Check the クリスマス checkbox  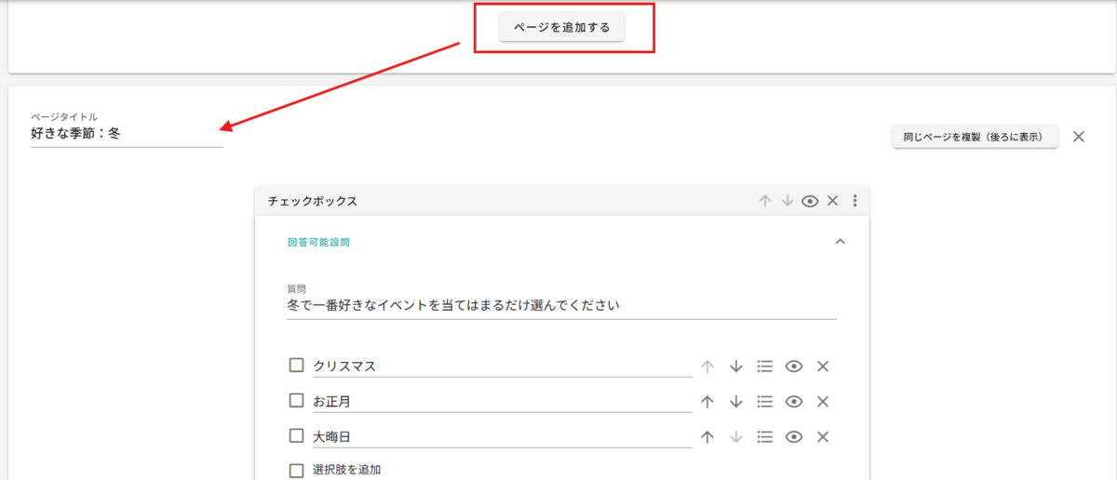[x=296, y=366]
